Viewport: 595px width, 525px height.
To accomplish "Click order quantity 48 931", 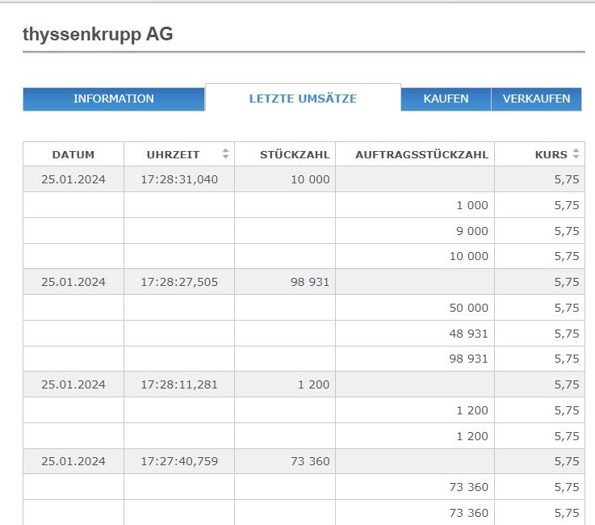I will pyautogui.click(x=468, y=334).
